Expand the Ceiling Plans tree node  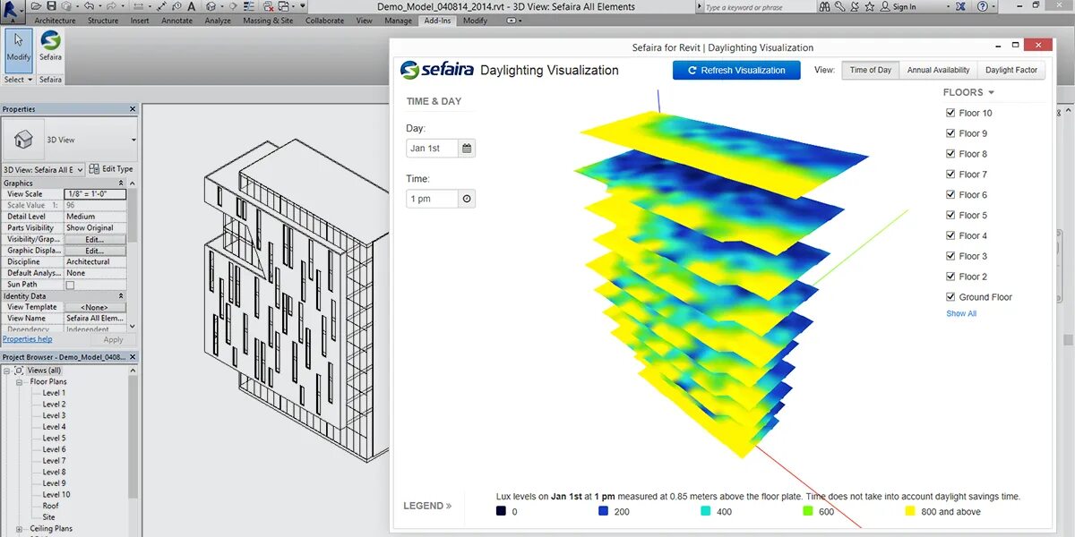[x=19, y=529]
